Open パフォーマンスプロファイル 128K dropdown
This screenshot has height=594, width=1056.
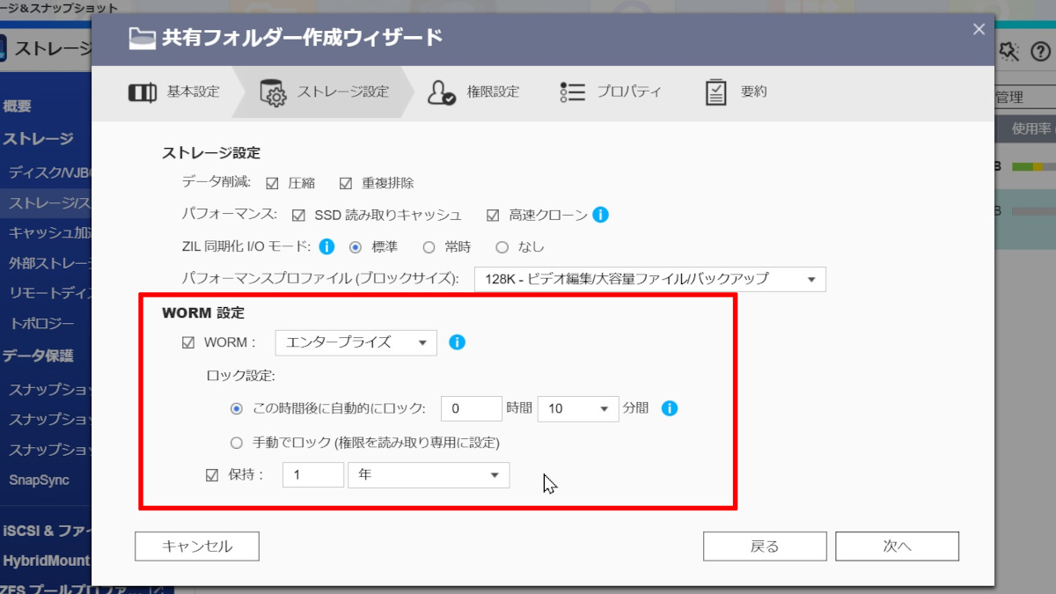[x=650, y=279]
